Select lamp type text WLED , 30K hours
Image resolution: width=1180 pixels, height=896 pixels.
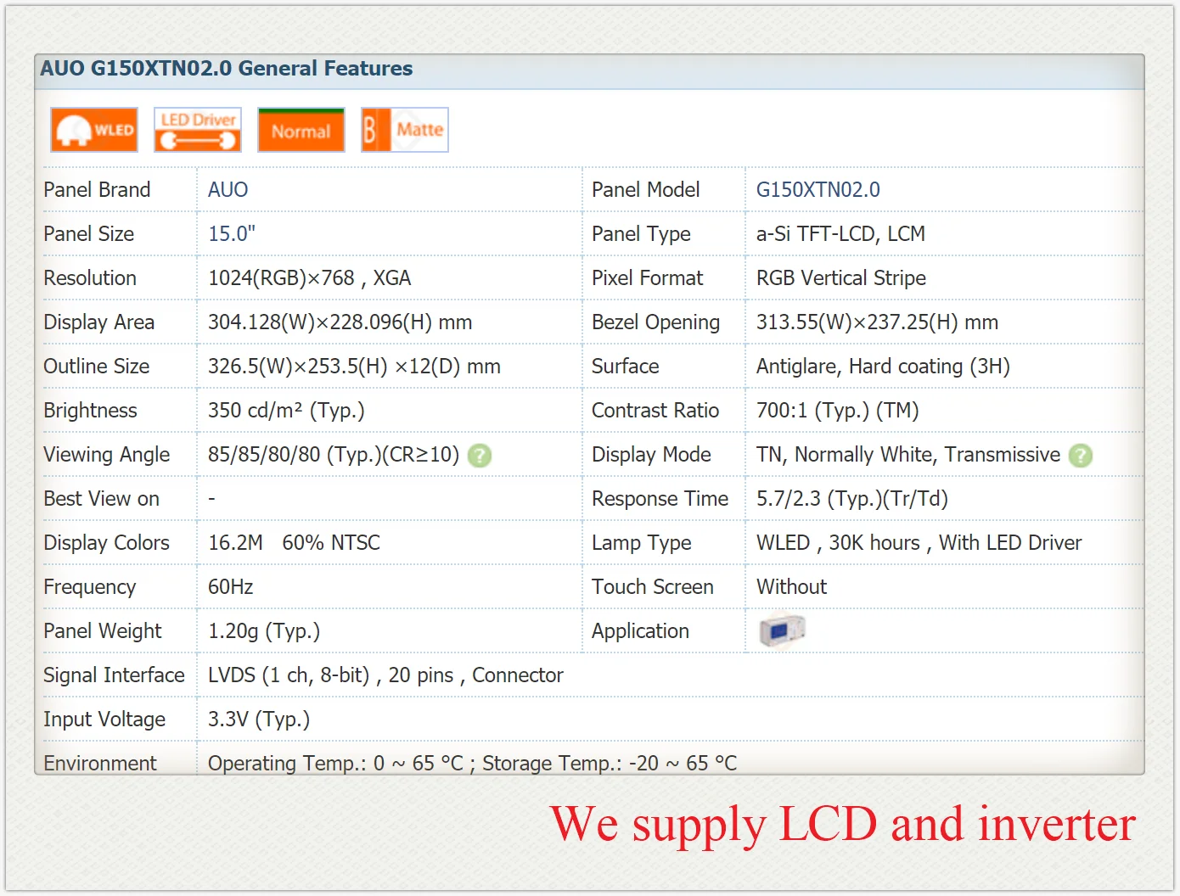click(838, 543)
